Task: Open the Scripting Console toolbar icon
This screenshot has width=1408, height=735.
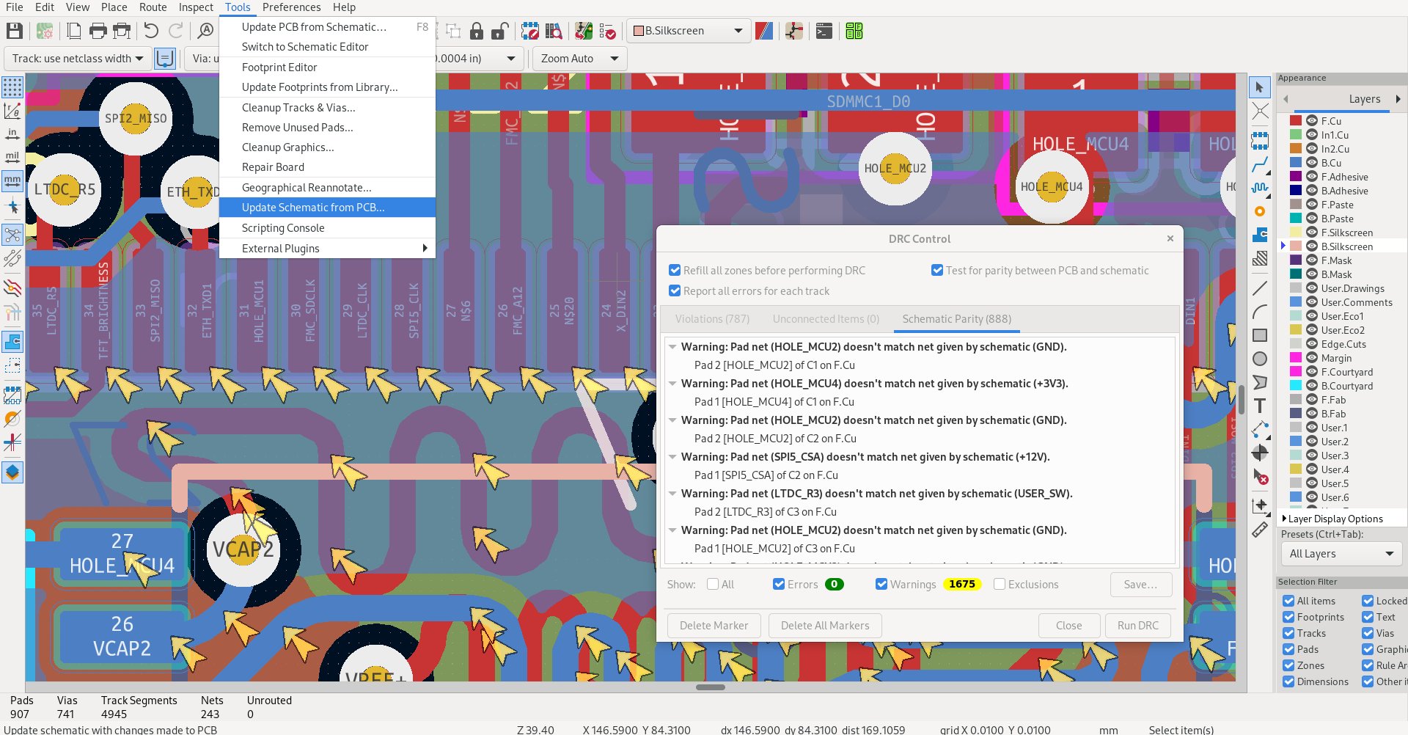Action: tap(824, 31)
